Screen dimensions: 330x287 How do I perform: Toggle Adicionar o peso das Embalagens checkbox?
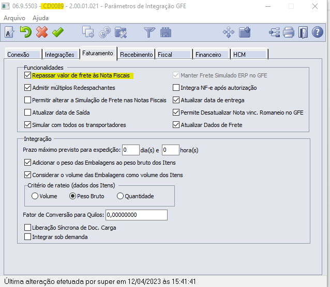(27, 163)
